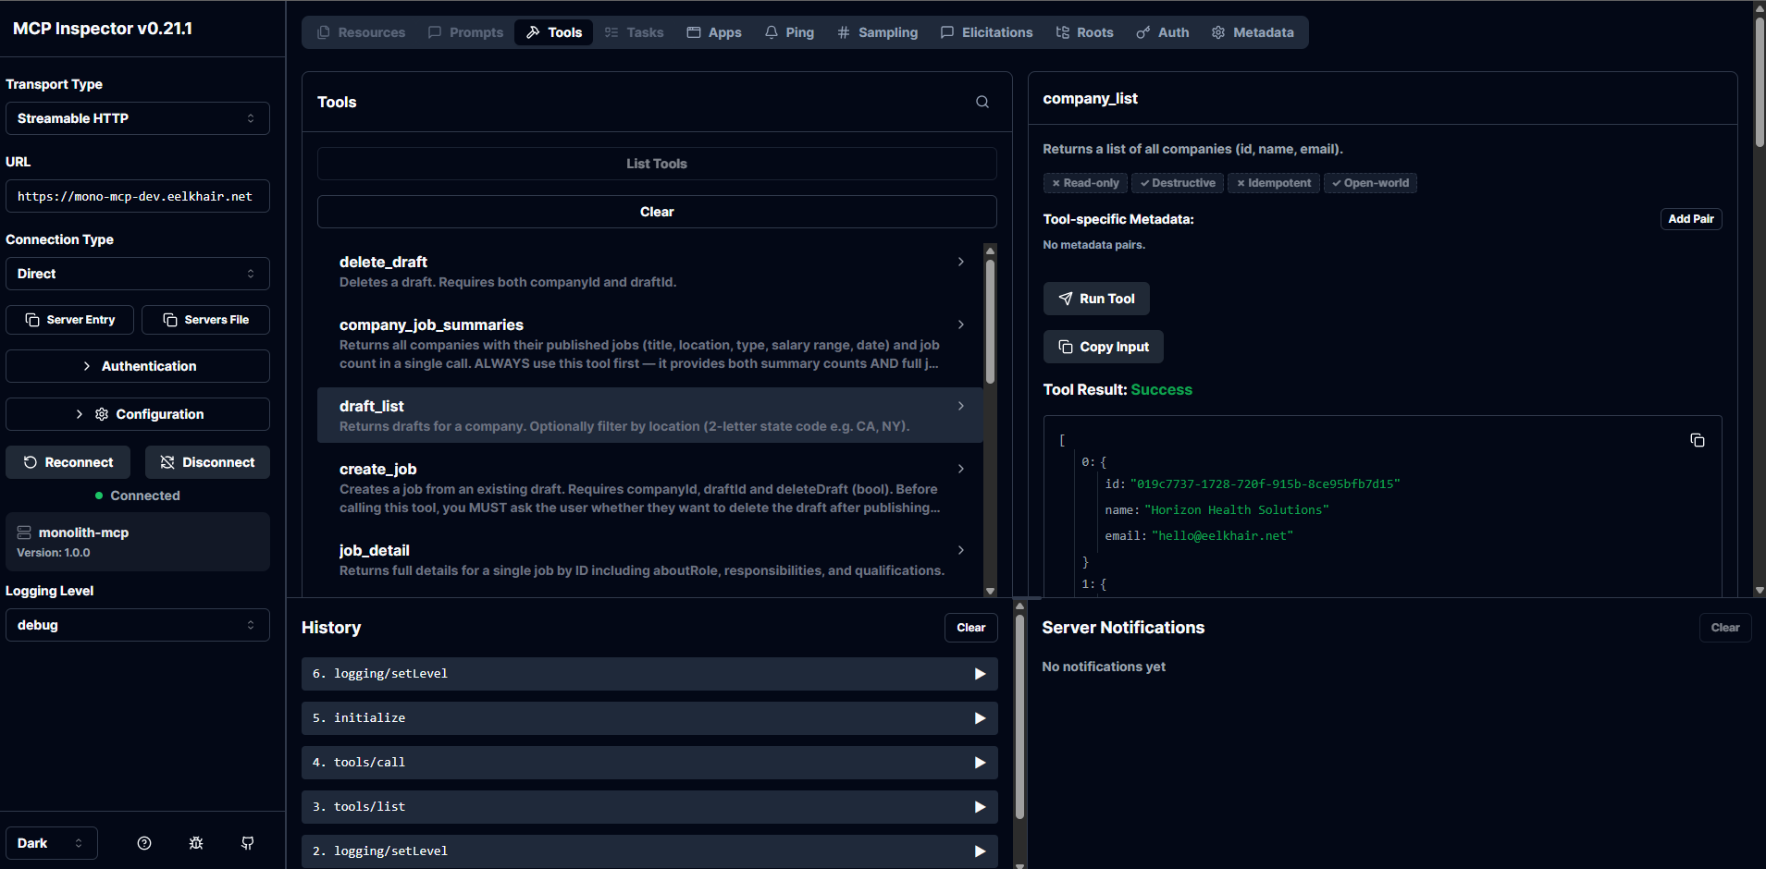1766x869 pixels.
Task: Click the URL input field
Action: tap(137, 196)
